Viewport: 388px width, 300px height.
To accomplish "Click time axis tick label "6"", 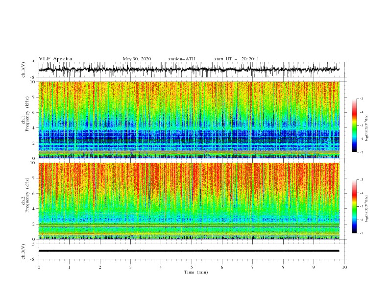I will pyautogui.click(x=222, y=267).
